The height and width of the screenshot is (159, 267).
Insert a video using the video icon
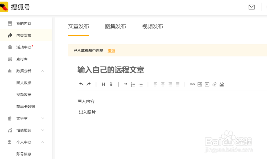coord(207,84)
